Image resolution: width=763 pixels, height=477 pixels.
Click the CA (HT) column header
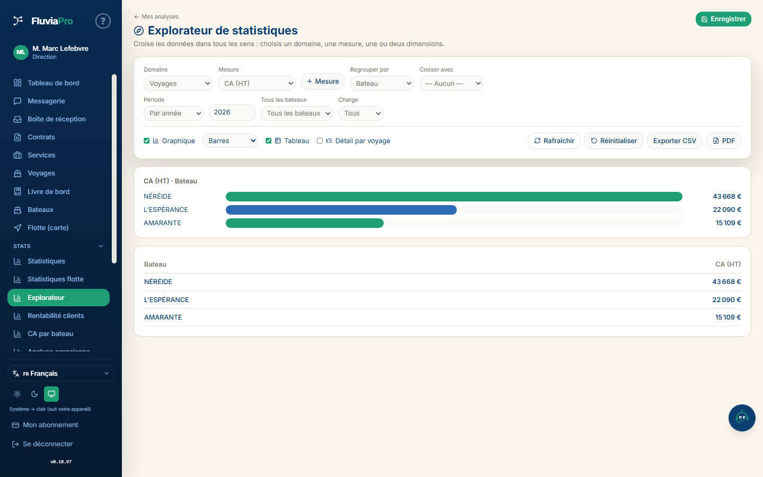(728, 264)
